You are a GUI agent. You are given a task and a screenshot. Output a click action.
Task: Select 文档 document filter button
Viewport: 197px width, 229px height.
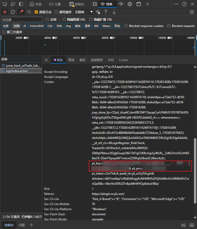(x=16, y=26)
